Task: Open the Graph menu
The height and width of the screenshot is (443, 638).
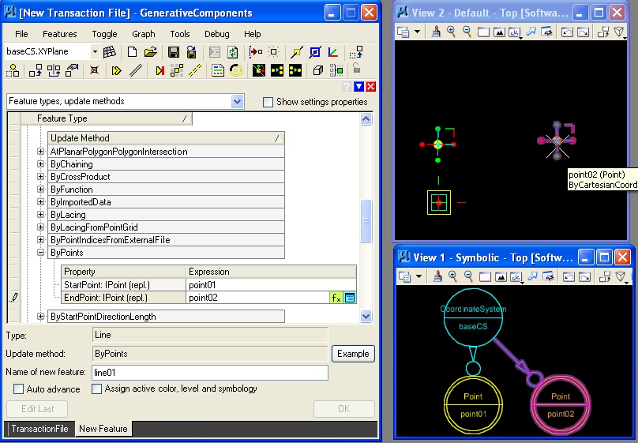Action: (x=143, y=34)
